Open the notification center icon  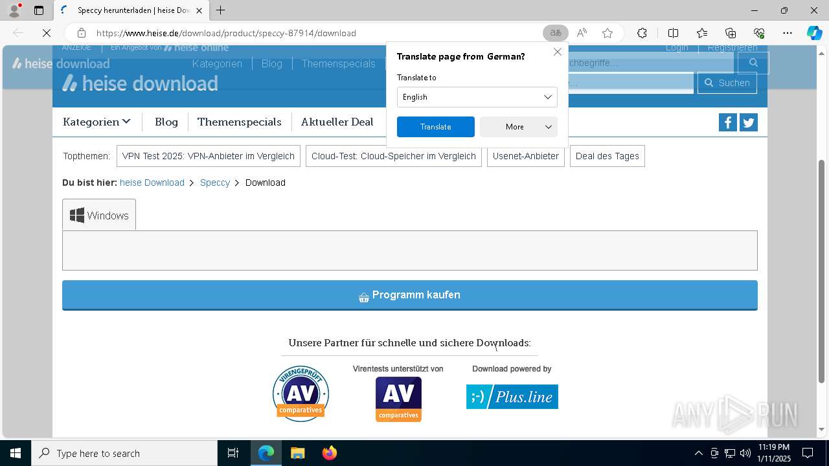tap(808, 453)
